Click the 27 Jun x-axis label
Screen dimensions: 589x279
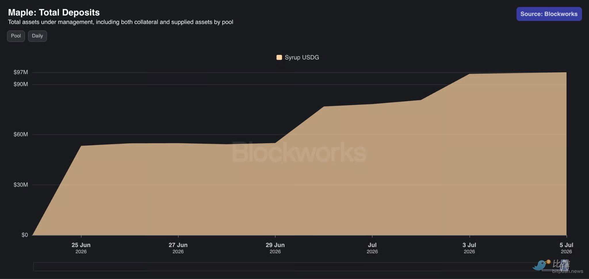click(178, 248)
